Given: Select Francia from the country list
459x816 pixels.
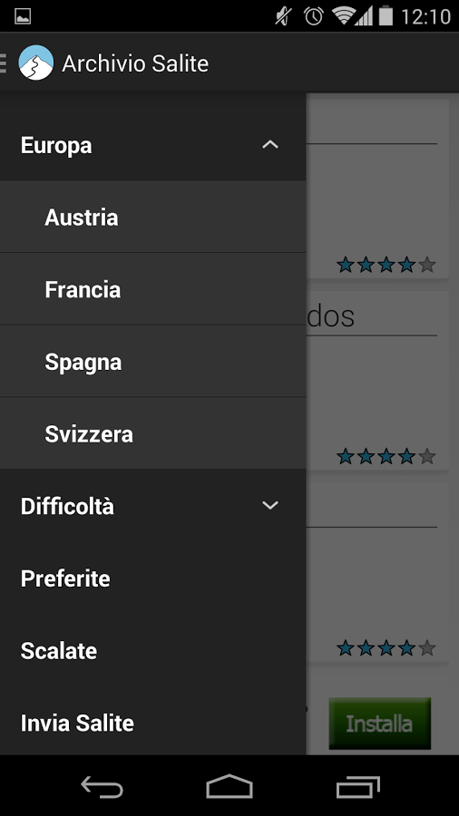Looking at the screenshot, I should point(153,289).
